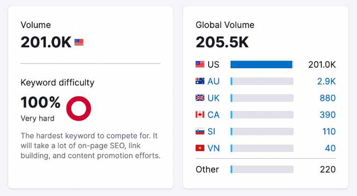Open the UK country link

213,98
